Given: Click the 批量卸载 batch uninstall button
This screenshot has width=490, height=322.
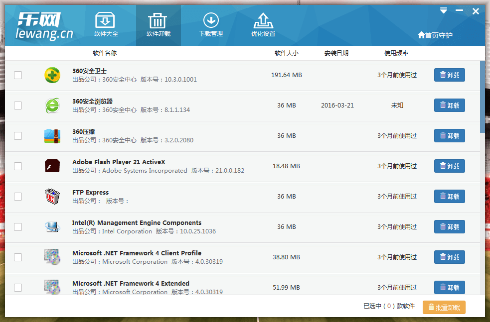Looking at the screenshot, I should [444, 308].
